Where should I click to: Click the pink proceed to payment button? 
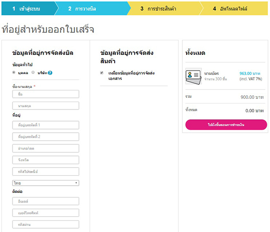pos(226,125)
